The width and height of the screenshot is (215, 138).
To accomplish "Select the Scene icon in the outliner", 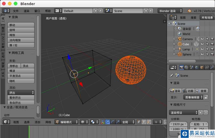I will point(175,24).
